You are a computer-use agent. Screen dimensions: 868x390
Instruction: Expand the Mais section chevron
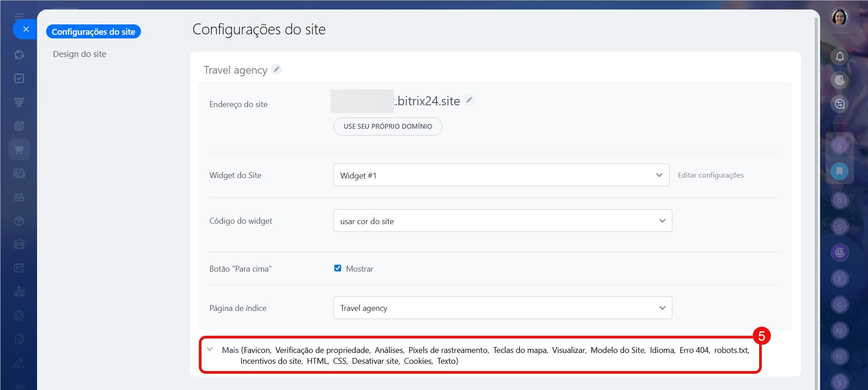(x=210, y=349)
